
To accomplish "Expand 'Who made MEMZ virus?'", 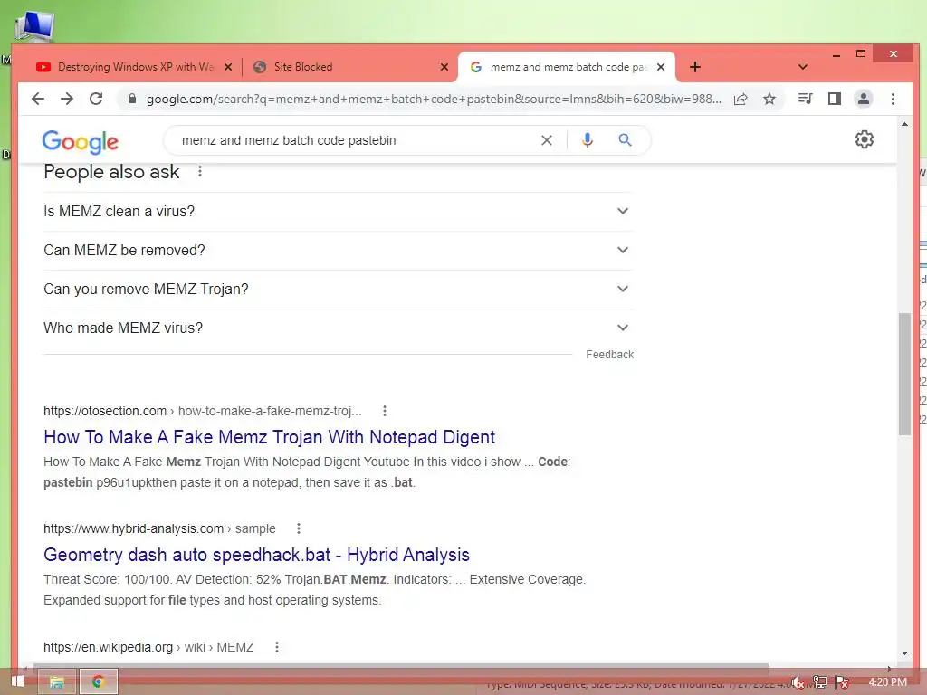I will [338, 328].
